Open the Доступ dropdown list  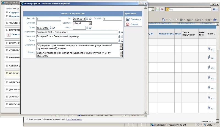tap(90, 23)
